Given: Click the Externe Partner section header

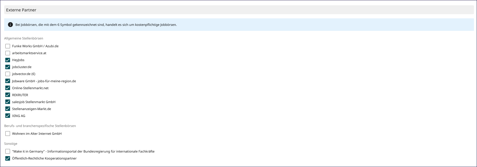Looking at the screenshot, I should pyautogui.click(x=21, y=10).
